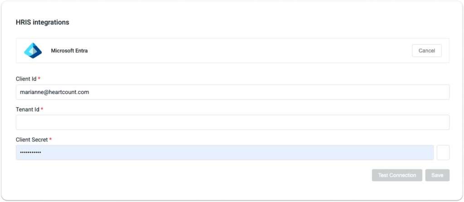Click the red asterisk beside Client Secret
The image size is (464, 202).
click(x=50, y=140)
